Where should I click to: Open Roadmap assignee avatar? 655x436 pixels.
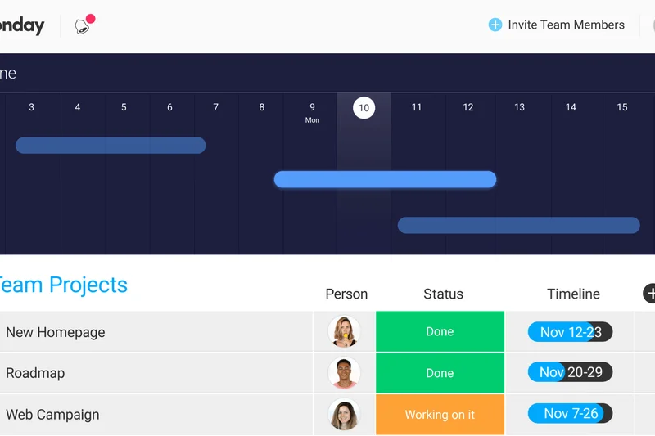click(x=344, y=373)
